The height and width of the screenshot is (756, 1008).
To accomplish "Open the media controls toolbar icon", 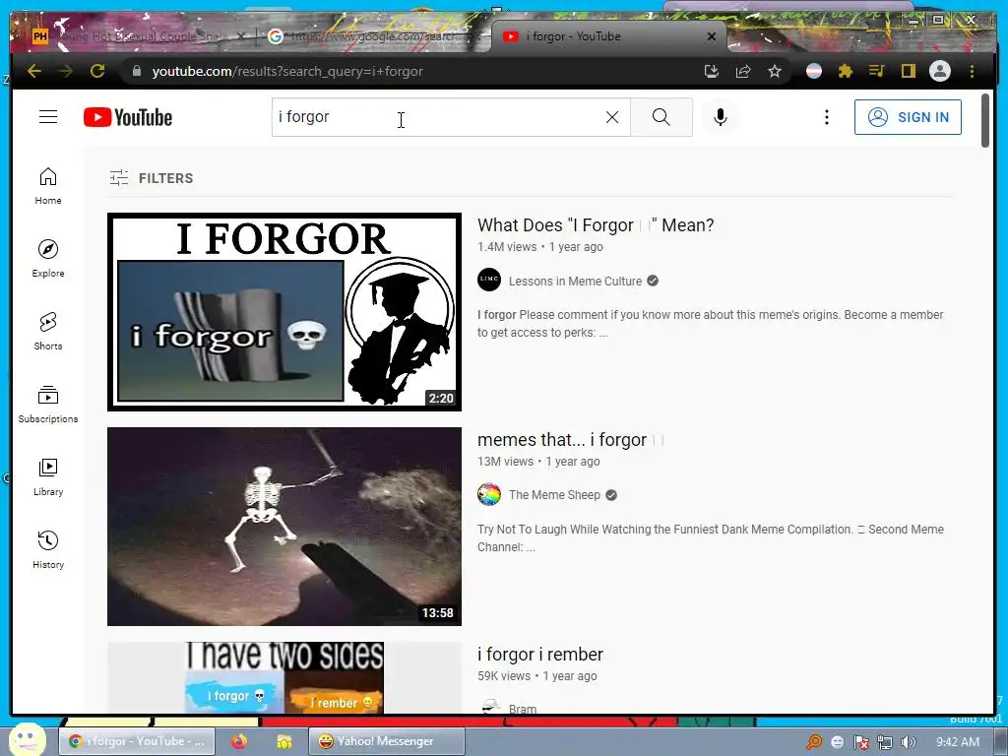I will (877, 71).
